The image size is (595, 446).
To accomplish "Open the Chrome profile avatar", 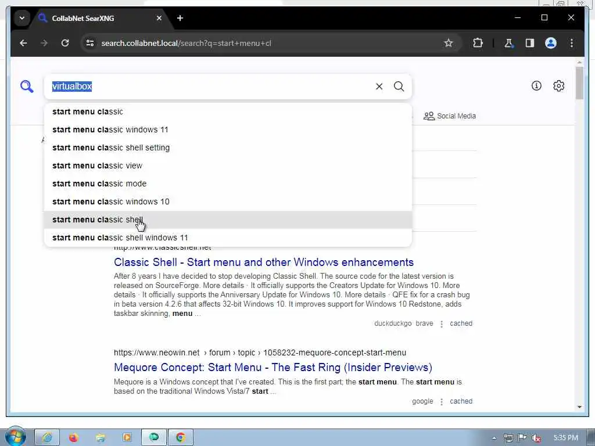I will pyautogui.click(x=551, y=43).
